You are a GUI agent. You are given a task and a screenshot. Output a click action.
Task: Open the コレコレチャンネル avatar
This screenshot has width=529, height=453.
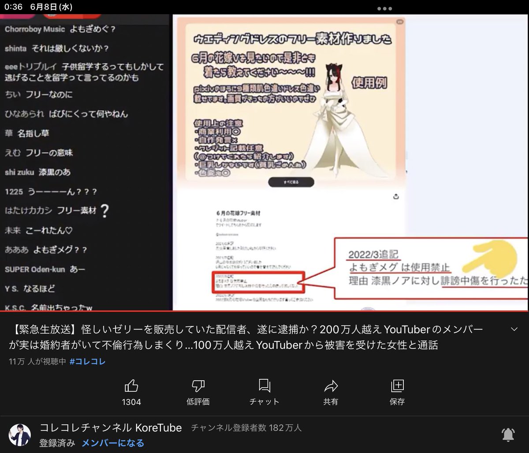tap(20, 435)
